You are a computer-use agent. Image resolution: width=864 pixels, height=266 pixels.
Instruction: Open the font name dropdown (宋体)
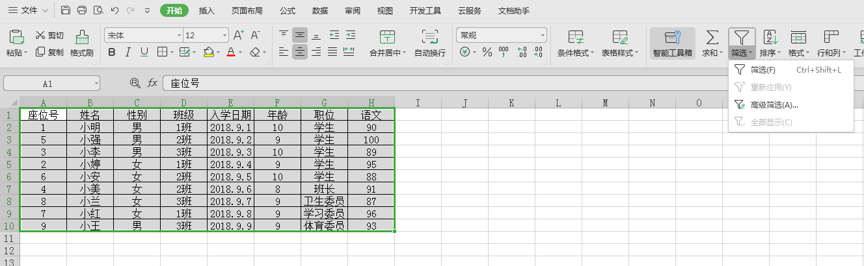pos(180,35)
